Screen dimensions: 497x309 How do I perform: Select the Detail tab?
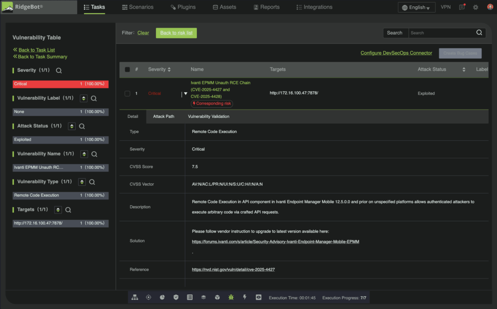133,116
